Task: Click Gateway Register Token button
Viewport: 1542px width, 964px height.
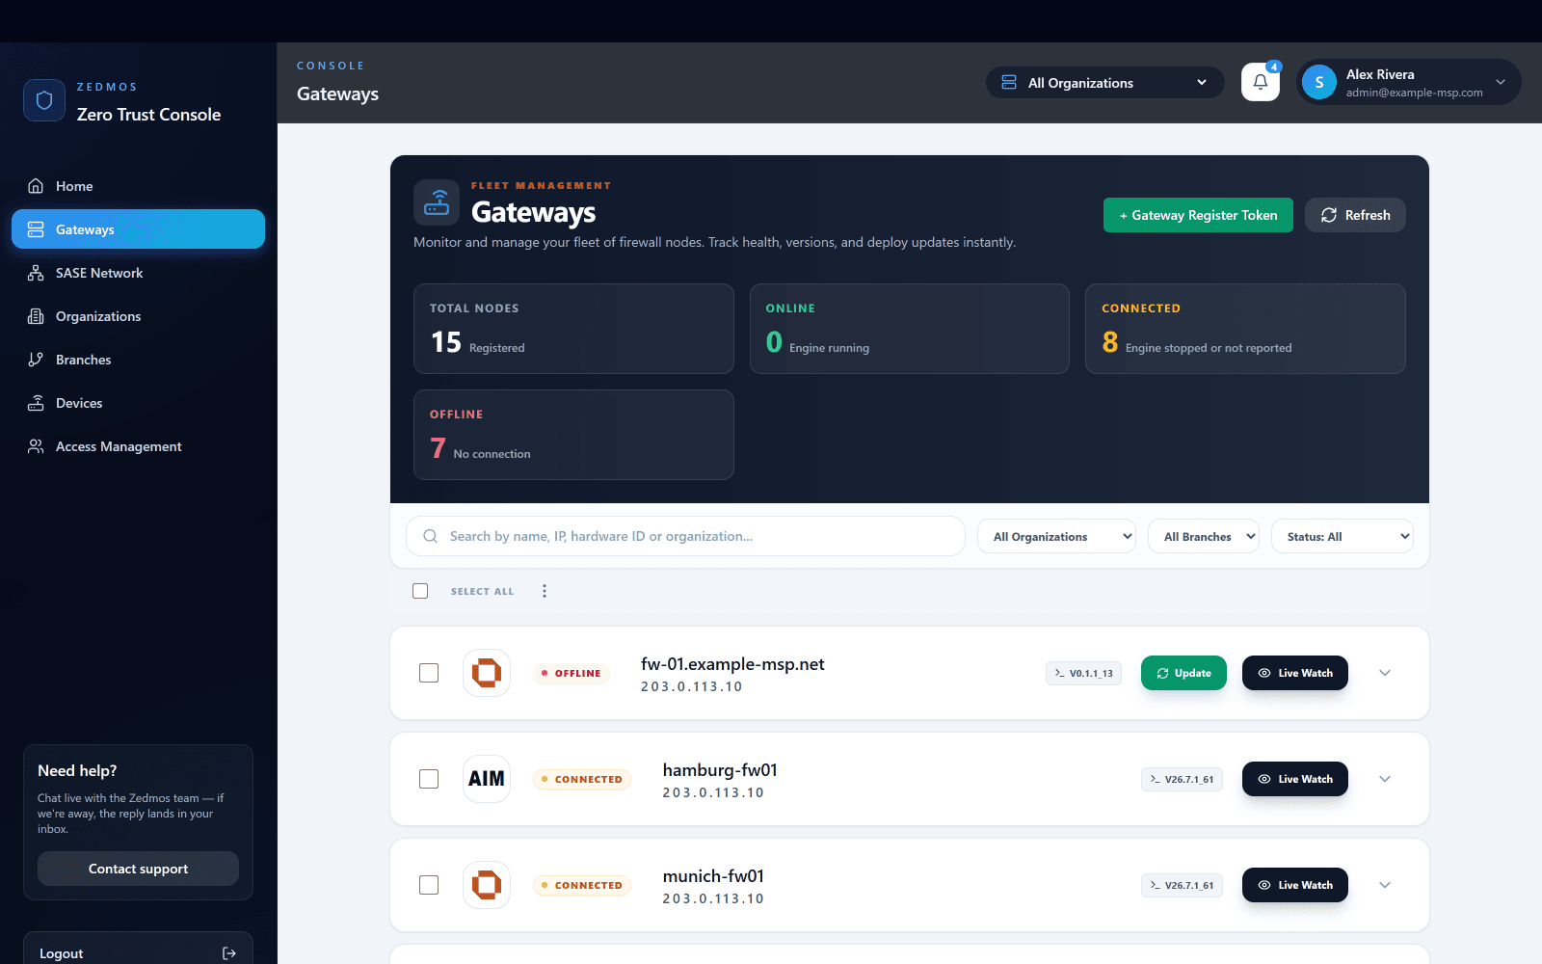Action: tap(1198, 215)
